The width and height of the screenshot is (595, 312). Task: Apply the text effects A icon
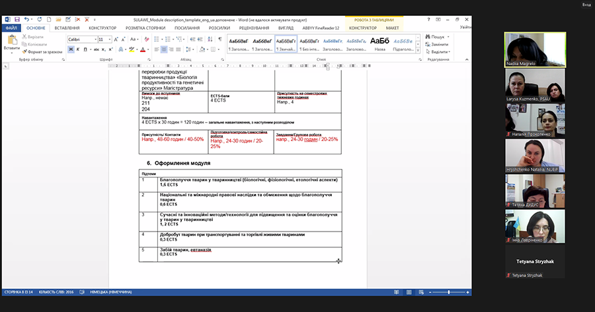[x=121, y=49]
